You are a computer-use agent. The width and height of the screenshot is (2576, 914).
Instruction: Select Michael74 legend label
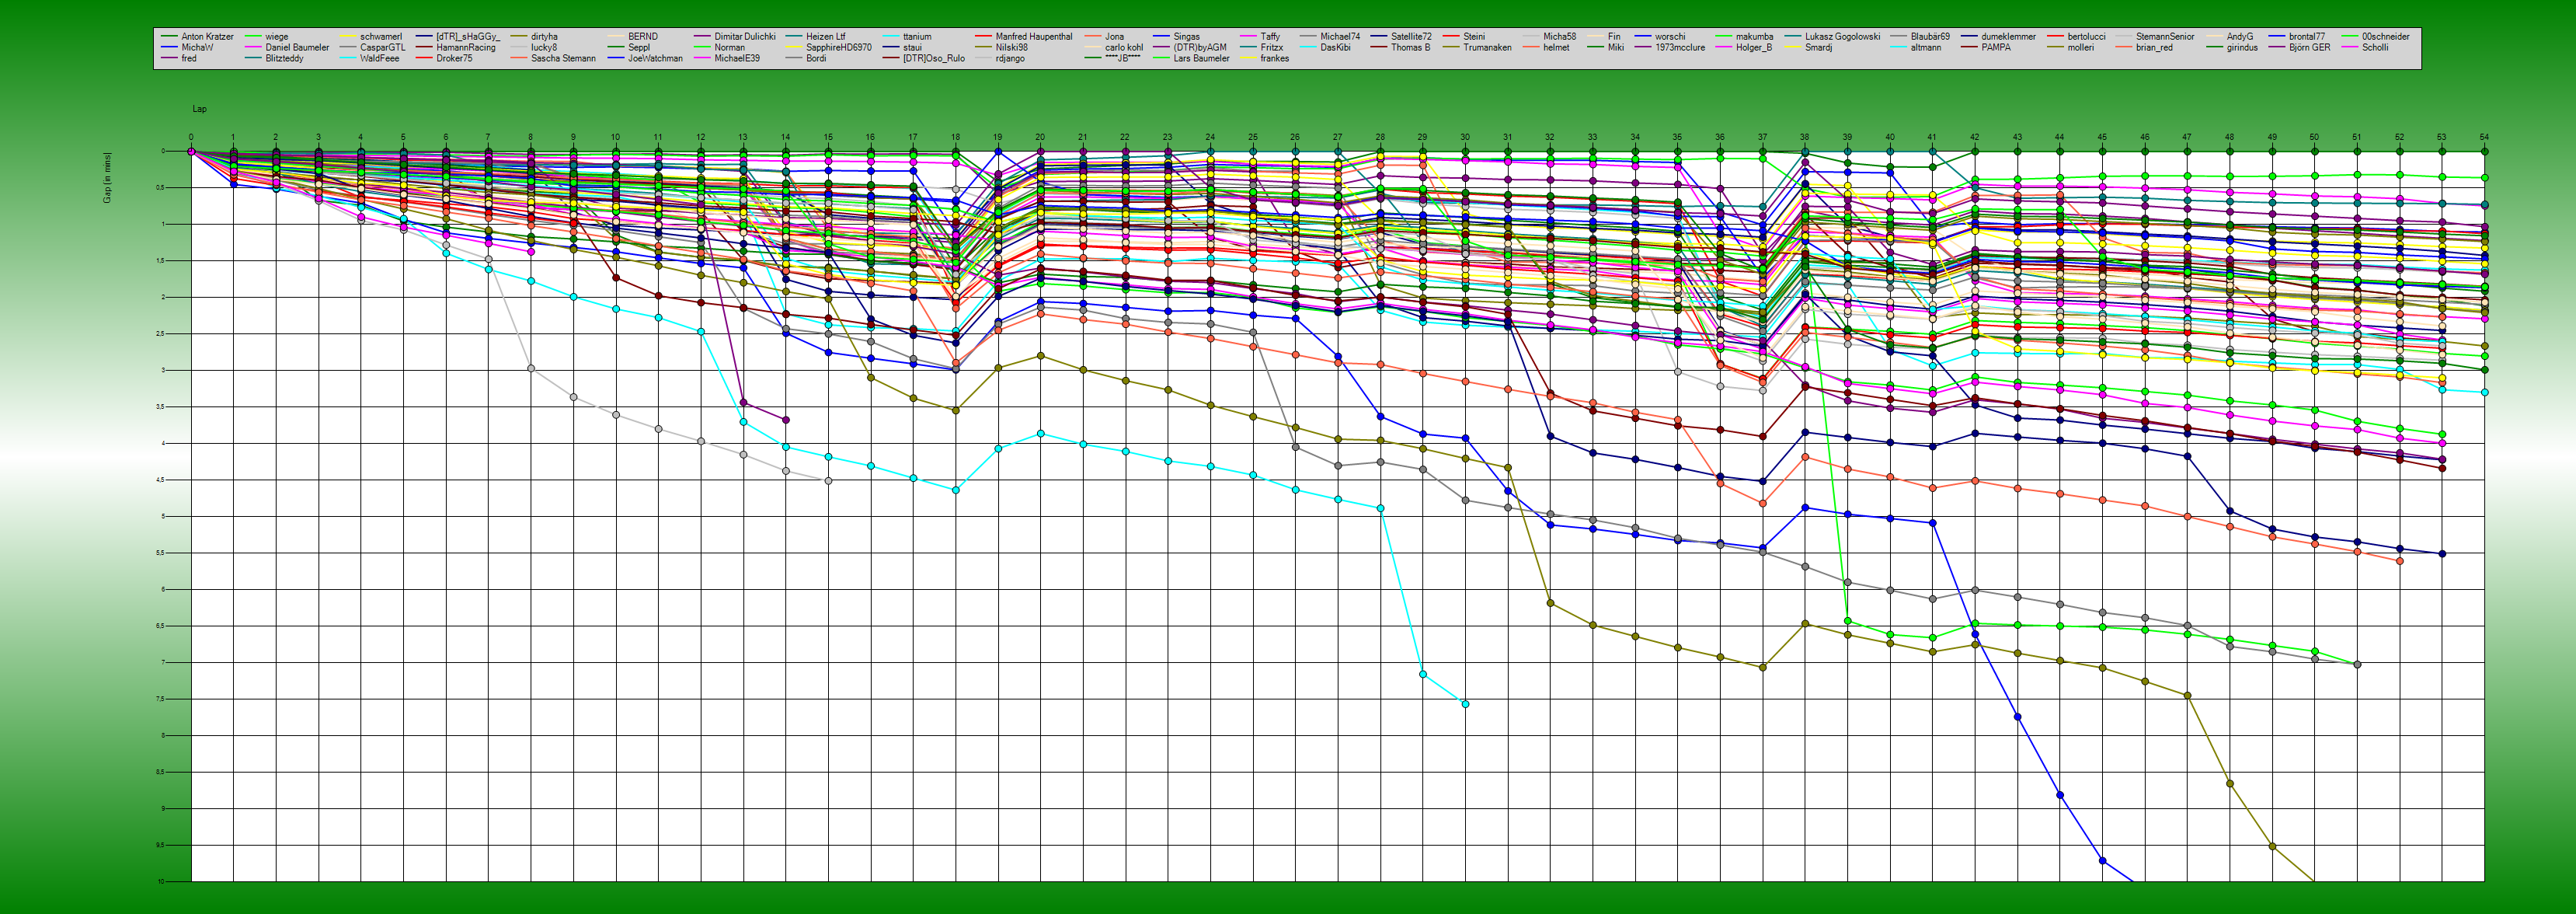(1340, 37)
